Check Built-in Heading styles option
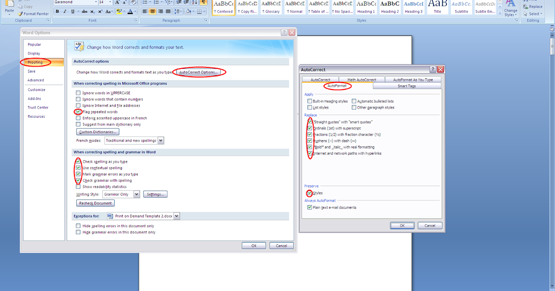This screenshot has height=291, width=555. (309, 101)
